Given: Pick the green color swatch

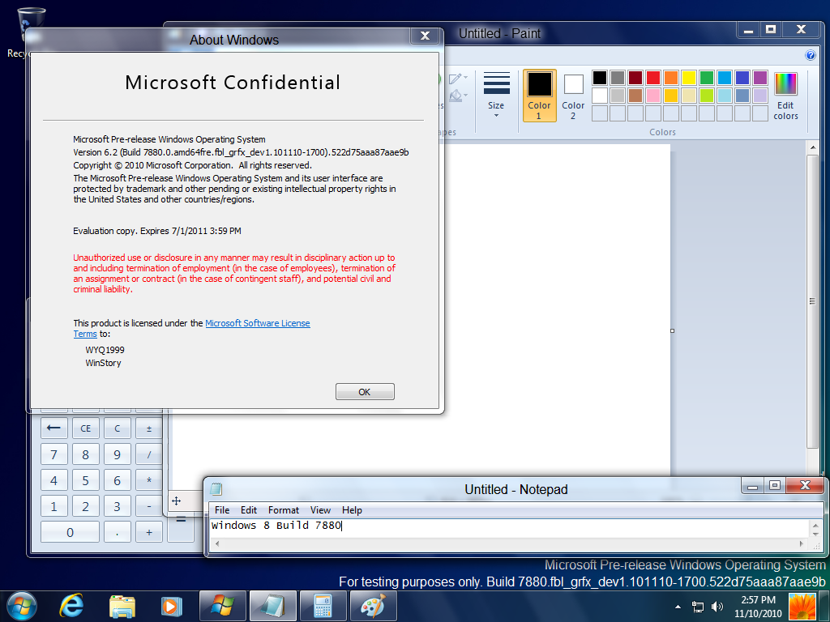Looking at the screenshot, I should (x=707, y=78).
